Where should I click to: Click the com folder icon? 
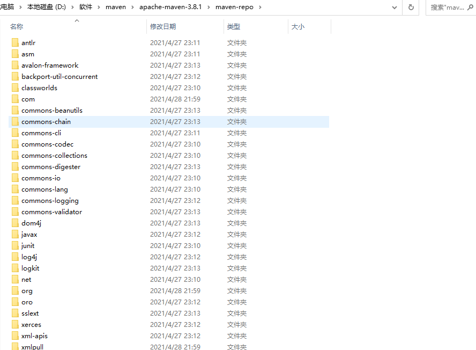[15, 99]
